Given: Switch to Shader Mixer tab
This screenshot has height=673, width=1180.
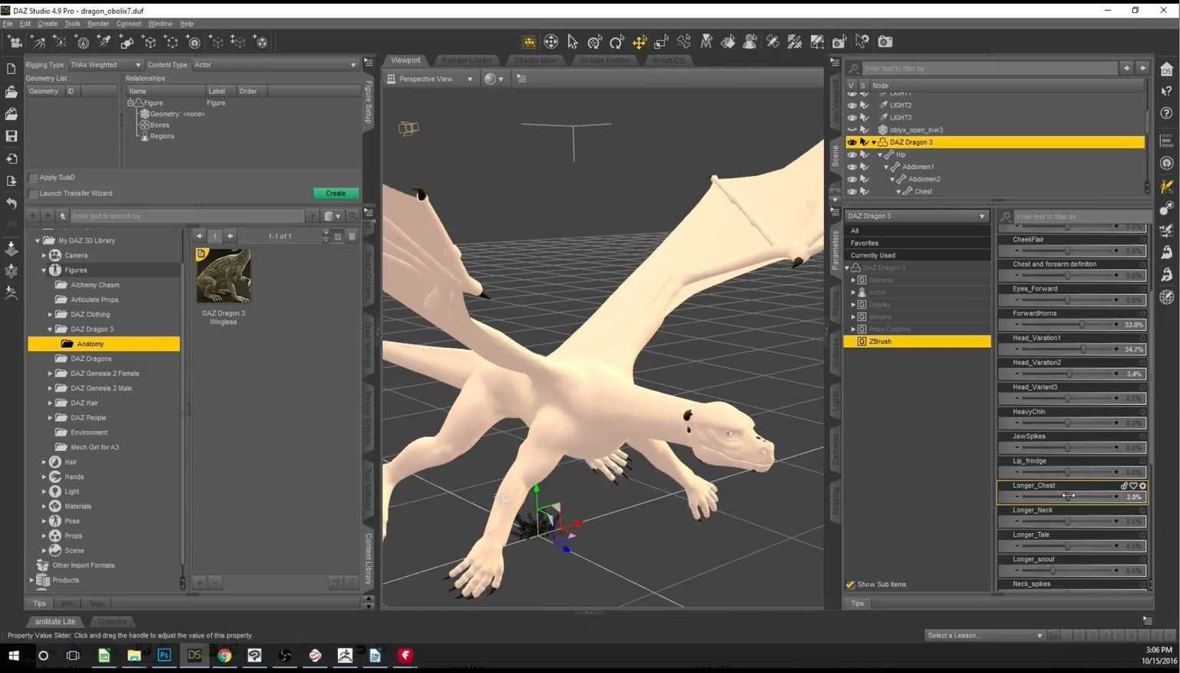Looking at the screenshot, I should pos(536,60).
